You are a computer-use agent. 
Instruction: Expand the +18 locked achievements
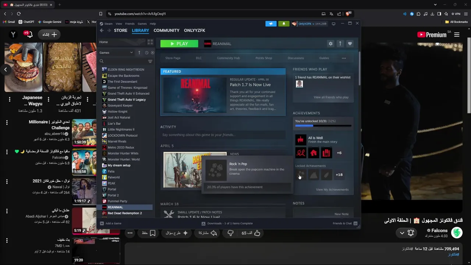pyautogui.click(x=339, y=175)
